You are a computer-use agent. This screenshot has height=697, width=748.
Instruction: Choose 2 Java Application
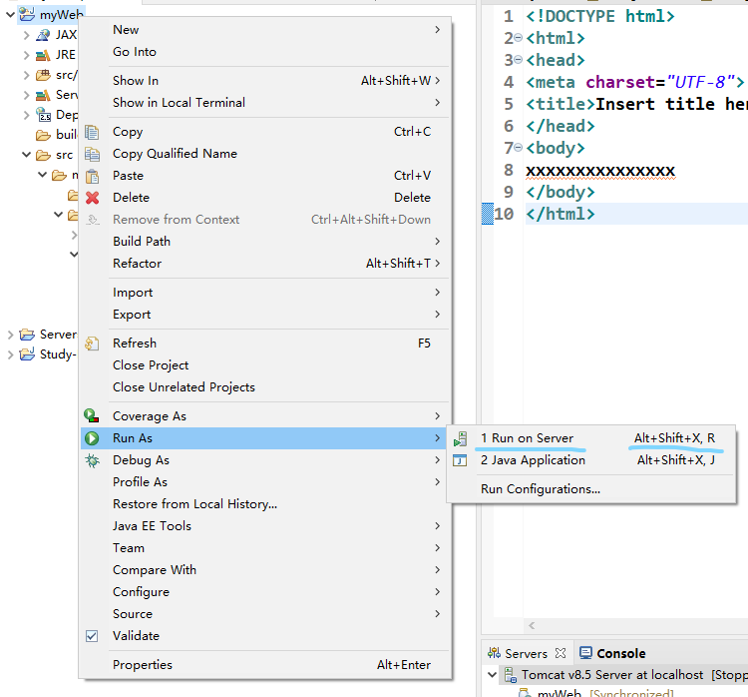(x=591, y=460)
